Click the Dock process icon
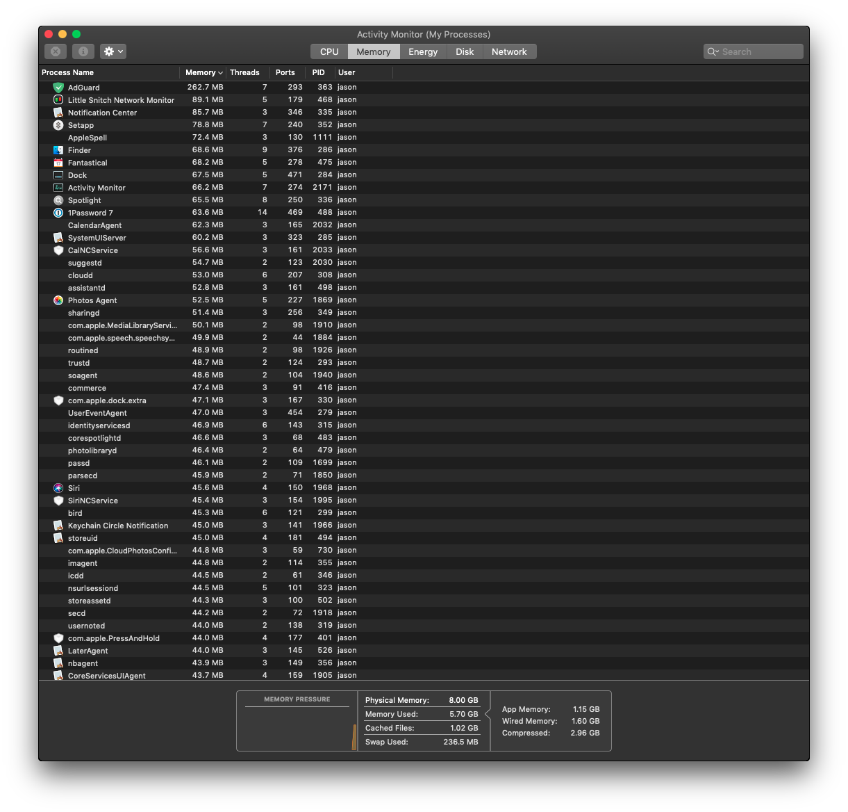This screenshot has width=848, height=812. (58, 175)
